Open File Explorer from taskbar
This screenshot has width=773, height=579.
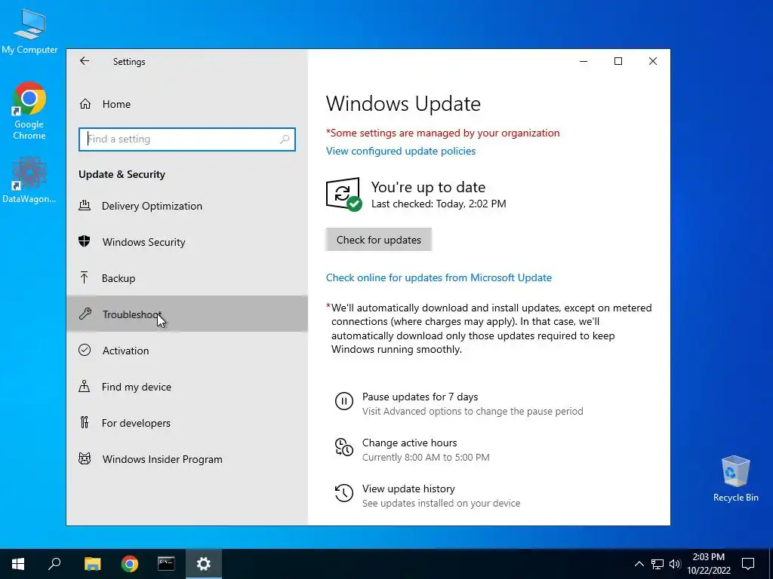pos(92,564)
